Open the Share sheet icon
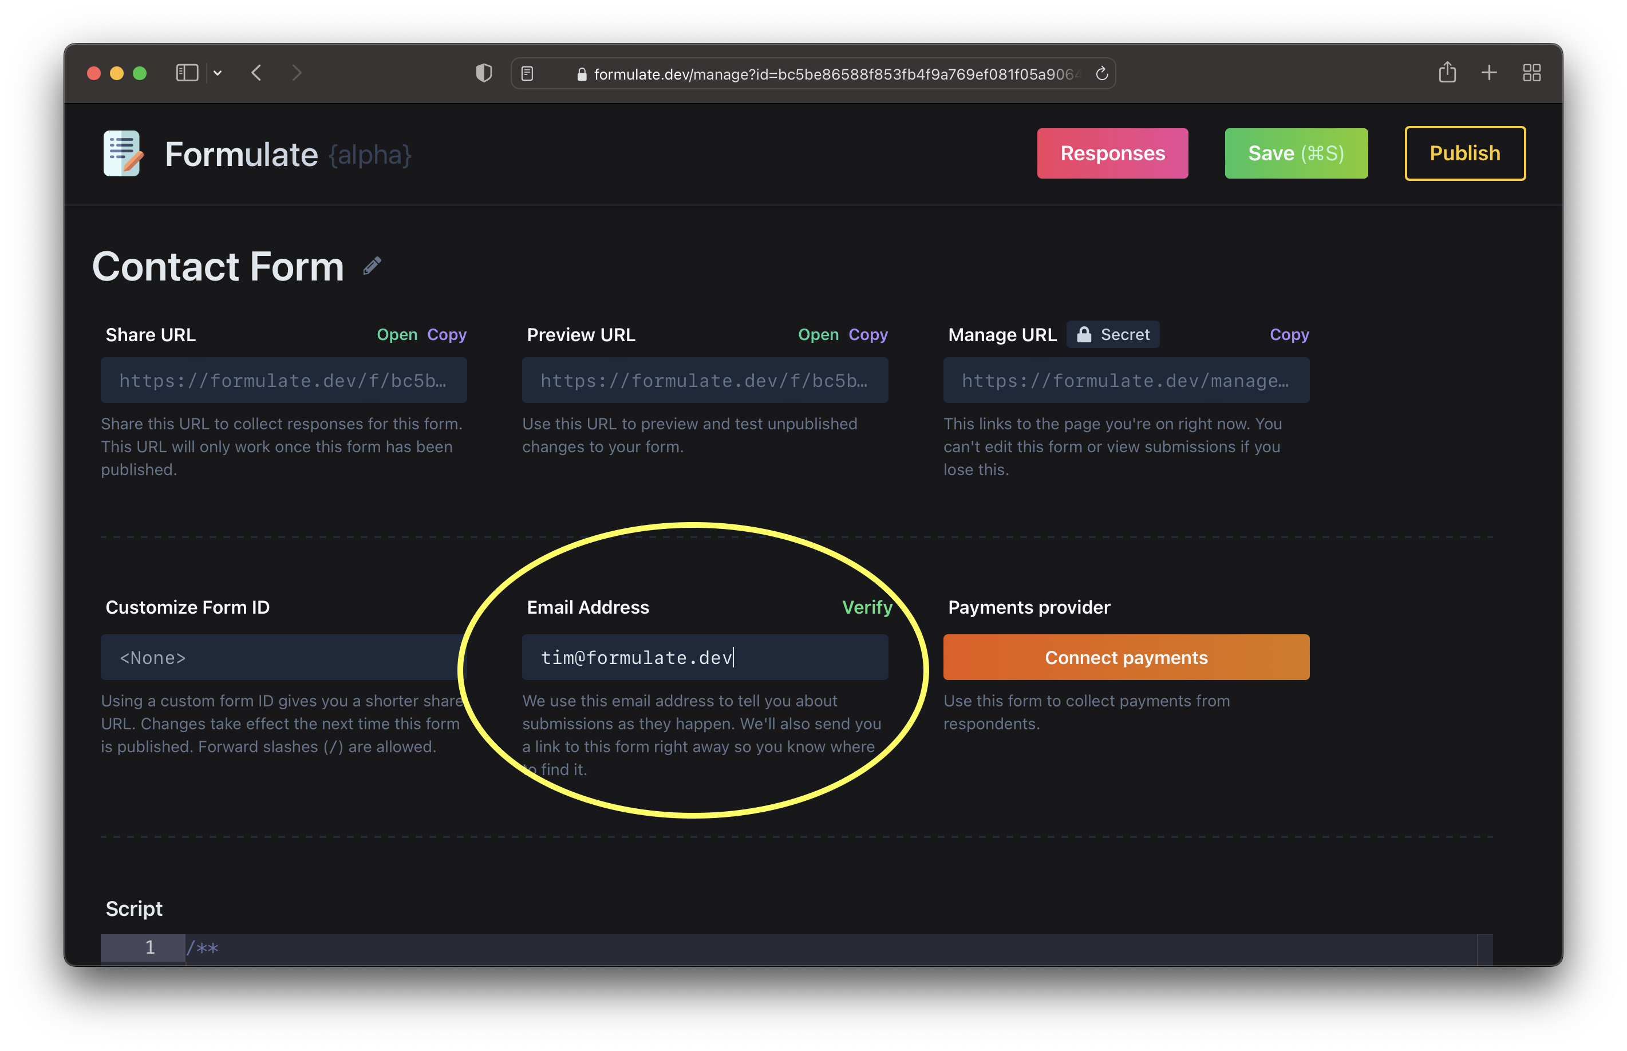This screenshot has width=1627, height=1051. (1447, 72)
